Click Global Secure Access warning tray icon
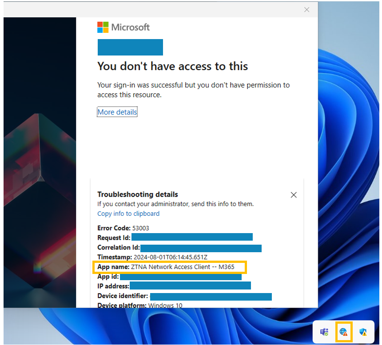Viewport: 382px width, 345px height. click(343, 332)
